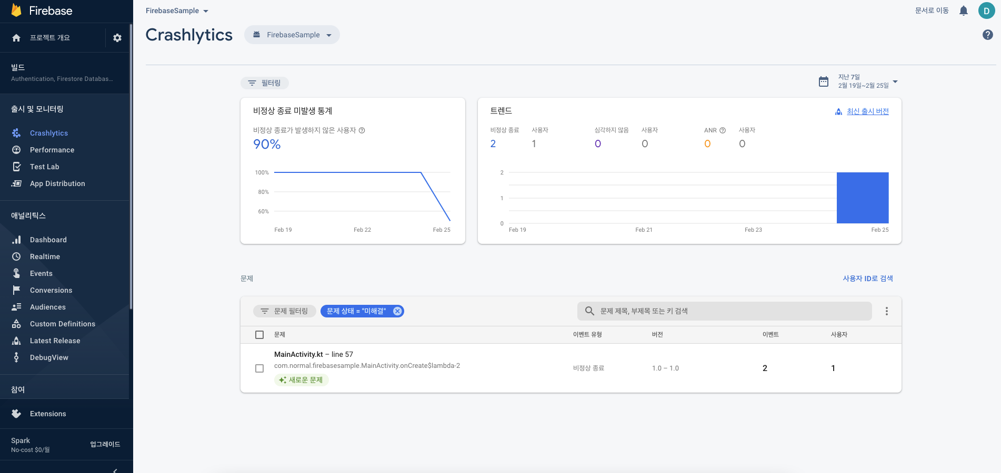Click the Custom Definitions shapes icon

click(16, 324)
